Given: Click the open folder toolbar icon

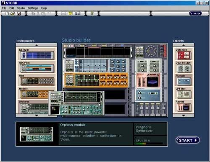Looking at the screenshot, I should click(13, 13).
